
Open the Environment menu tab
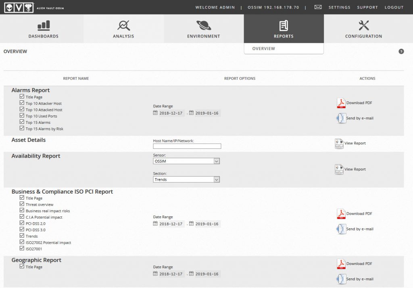(204, 29)
